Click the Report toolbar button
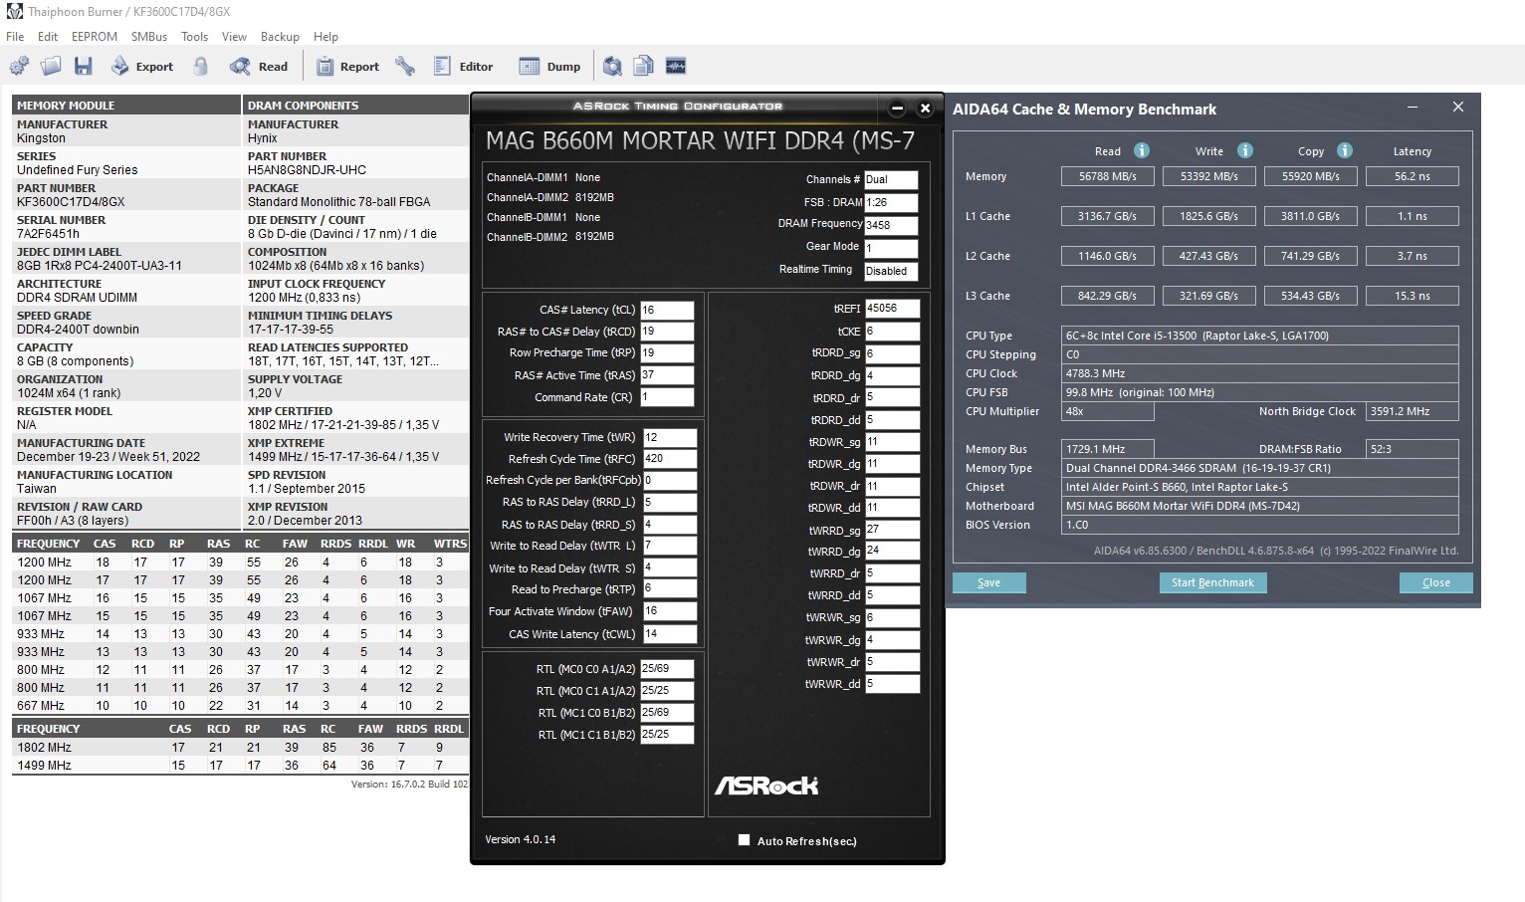The height and width of the screenshot is (902, 1525). [347, 67]
